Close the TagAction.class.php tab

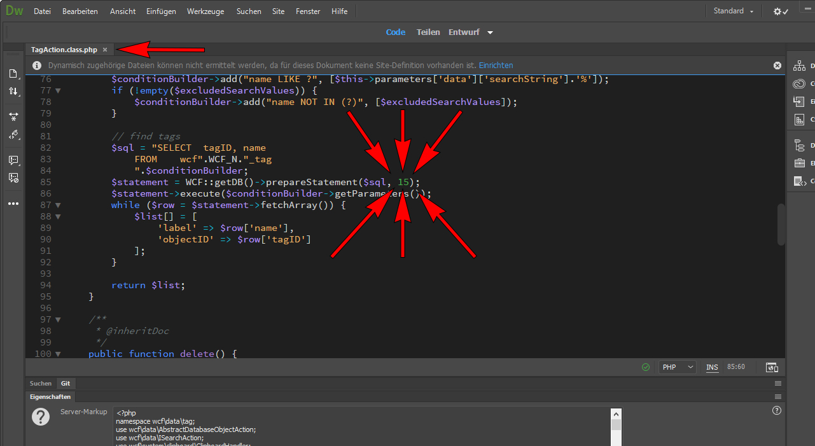[105, 50]
